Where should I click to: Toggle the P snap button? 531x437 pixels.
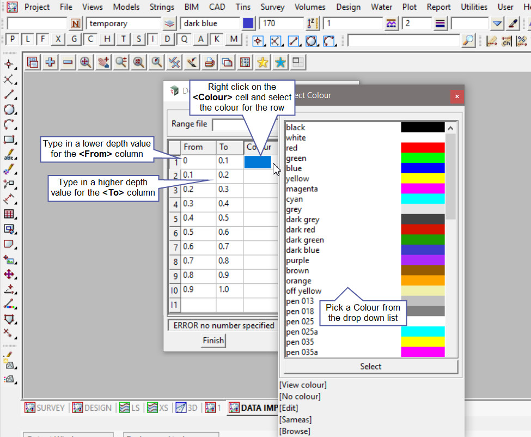(12, 39)
